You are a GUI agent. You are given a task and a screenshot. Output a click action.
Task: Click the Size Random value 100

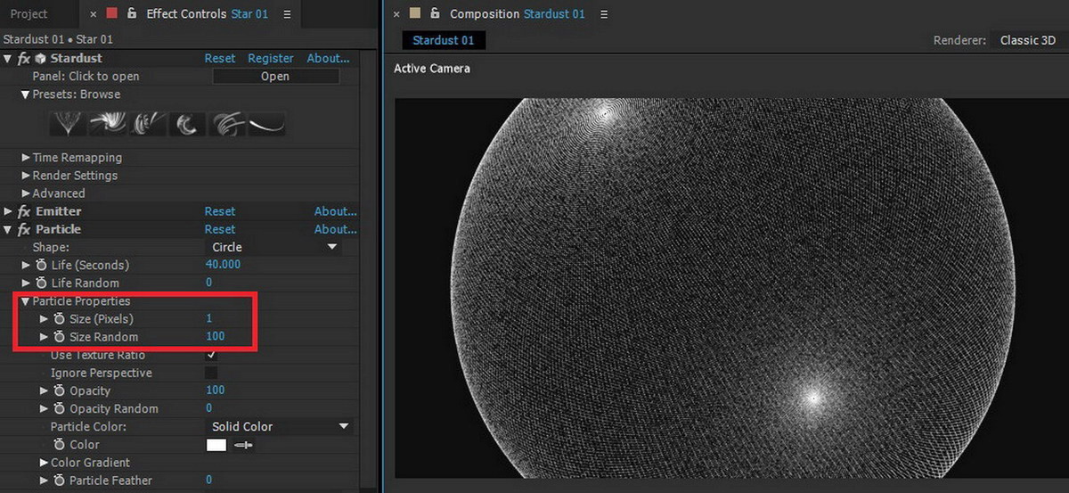point(215,336)
